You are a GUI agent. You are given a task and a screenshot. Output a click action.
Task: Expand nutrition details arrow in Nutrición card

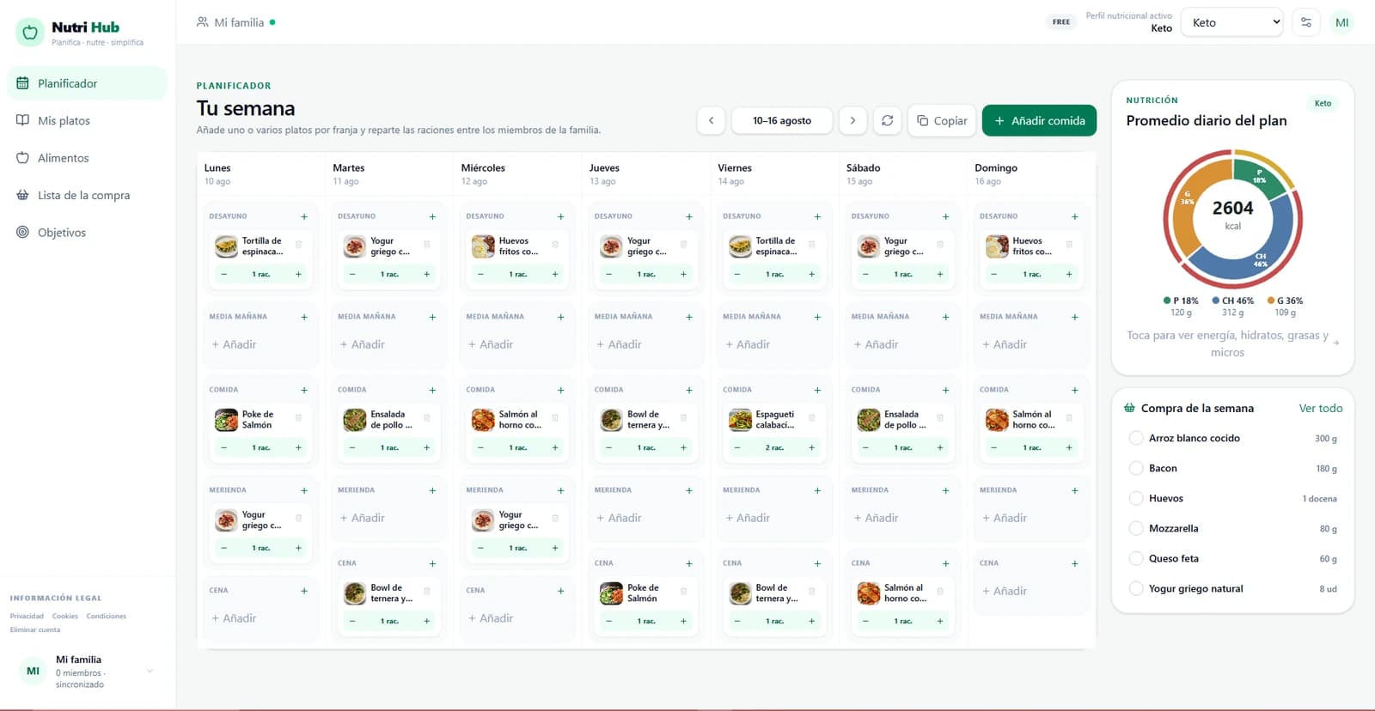tap(1336, 343)
